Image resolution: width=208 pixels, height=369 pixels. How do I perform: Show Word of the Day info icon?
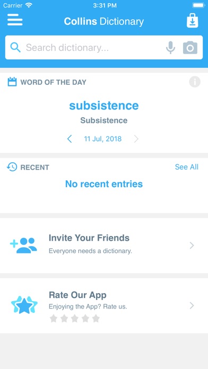[x=195, y=82]
